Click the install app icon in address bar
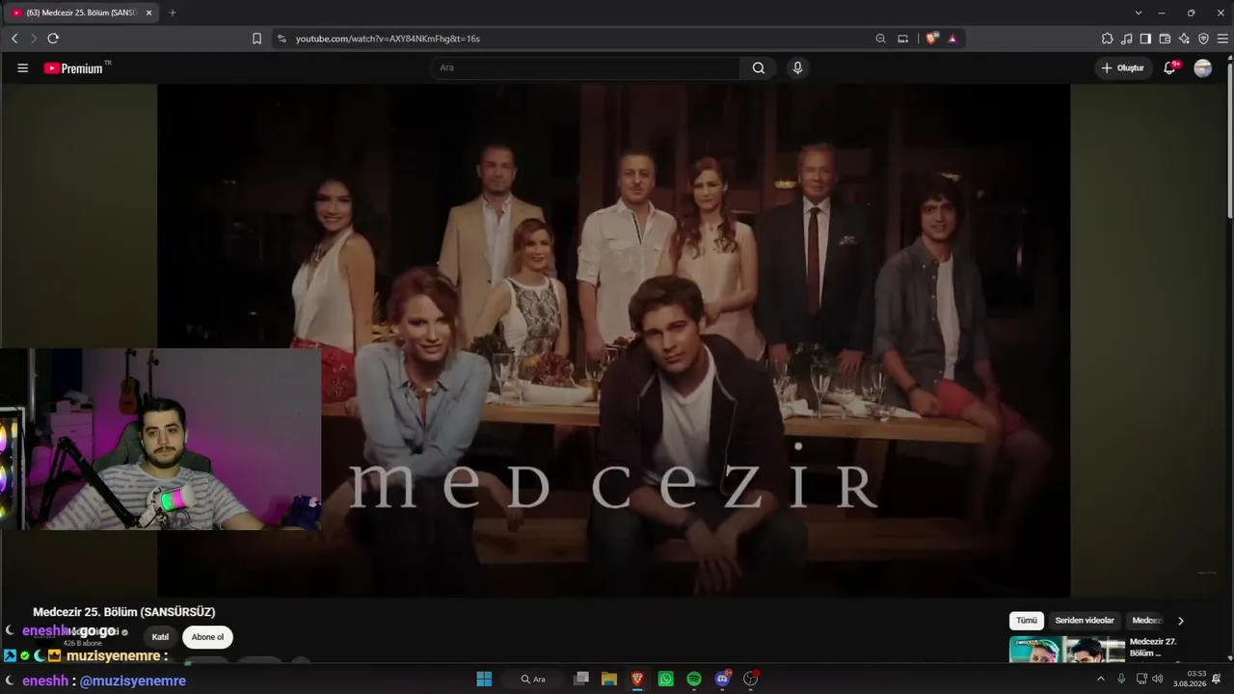1234x694 pixels. (x=903, y=39)
